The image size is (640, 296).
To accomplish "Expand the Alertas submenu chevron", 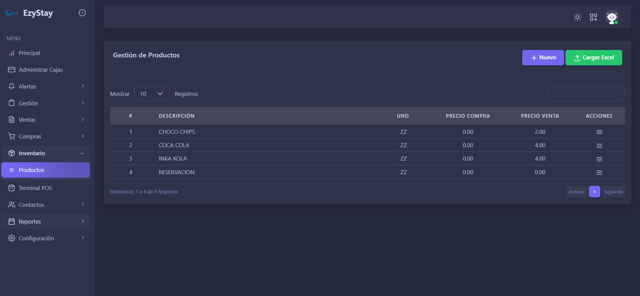I will (83, 86).
